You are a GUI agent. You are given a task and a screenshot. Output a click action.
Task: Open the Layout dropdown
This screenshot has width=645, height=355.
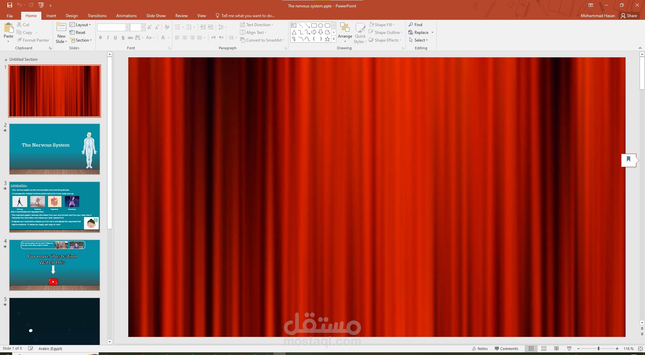80,24
